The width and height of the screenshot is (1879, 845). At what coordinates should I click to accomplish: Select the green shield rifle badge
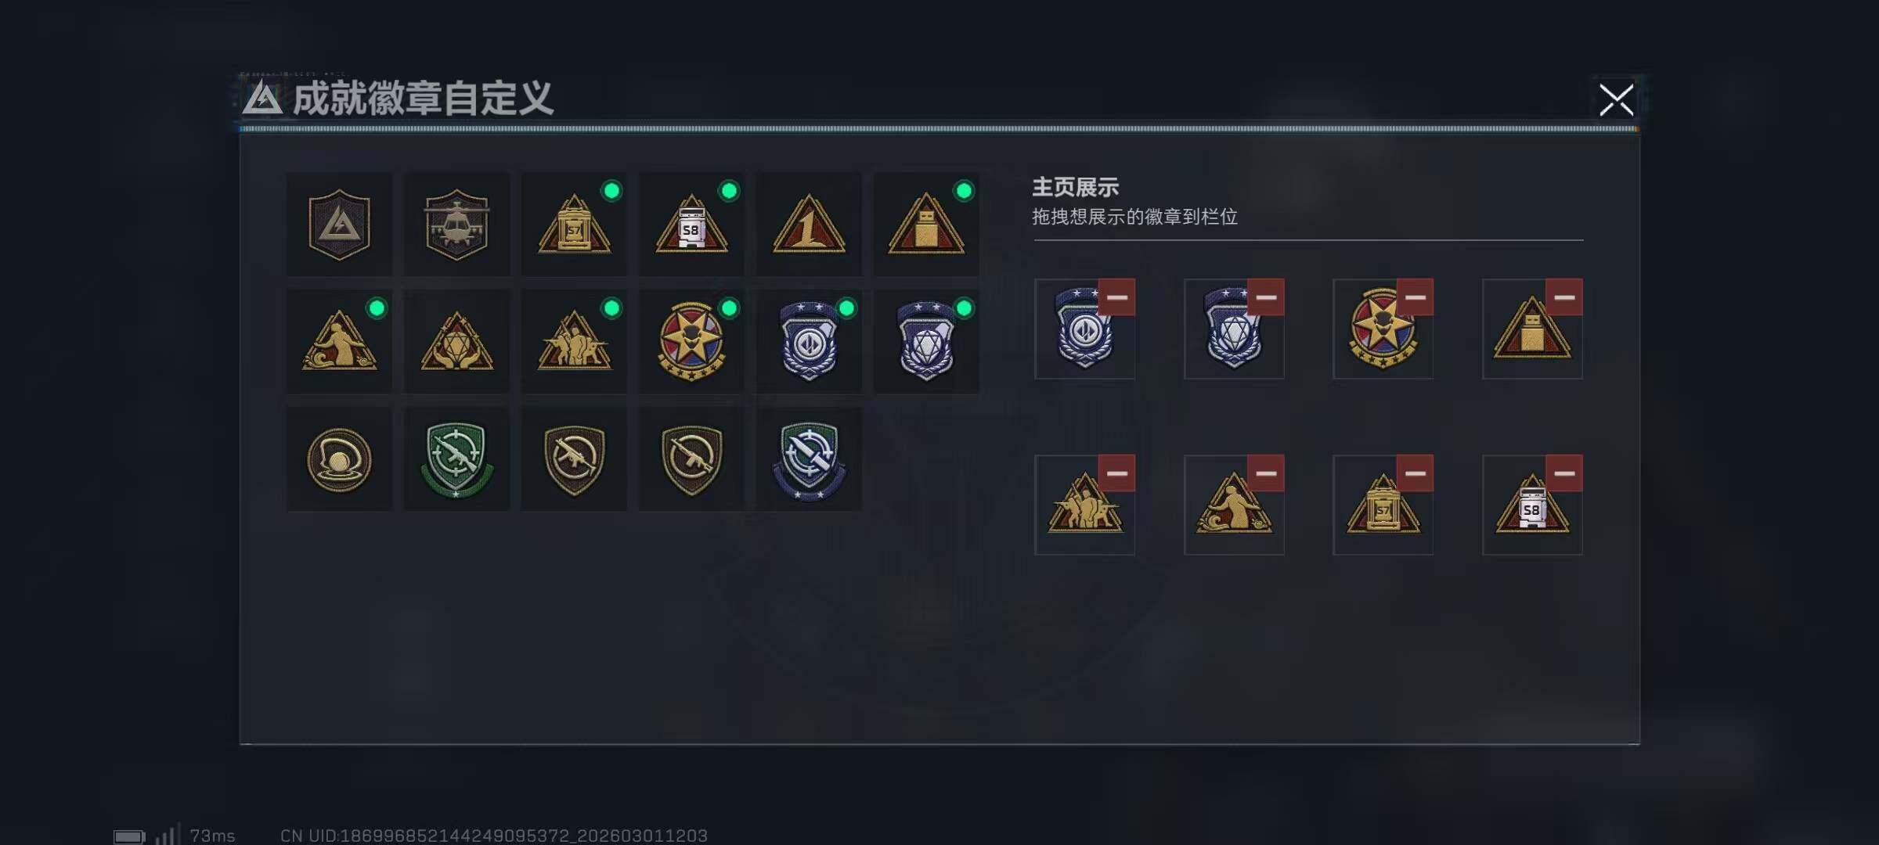pyautogui.click(x=456, y=459)
